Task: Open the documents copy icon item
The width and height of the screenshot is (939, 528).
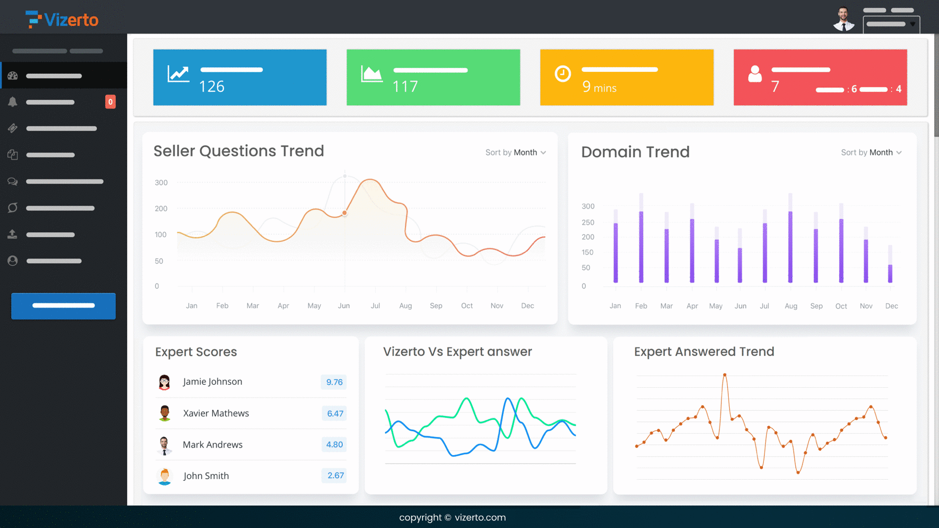Action: (13, 154)
